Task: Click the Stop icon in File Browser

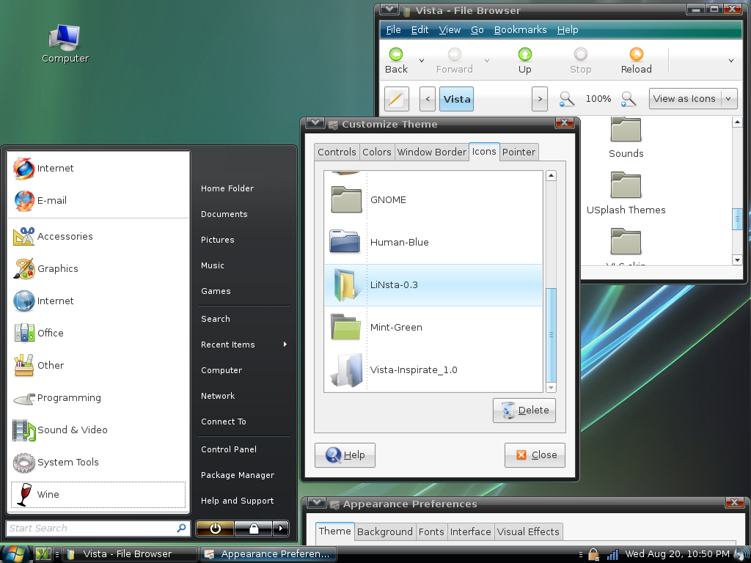Action: tap(581, 54)
